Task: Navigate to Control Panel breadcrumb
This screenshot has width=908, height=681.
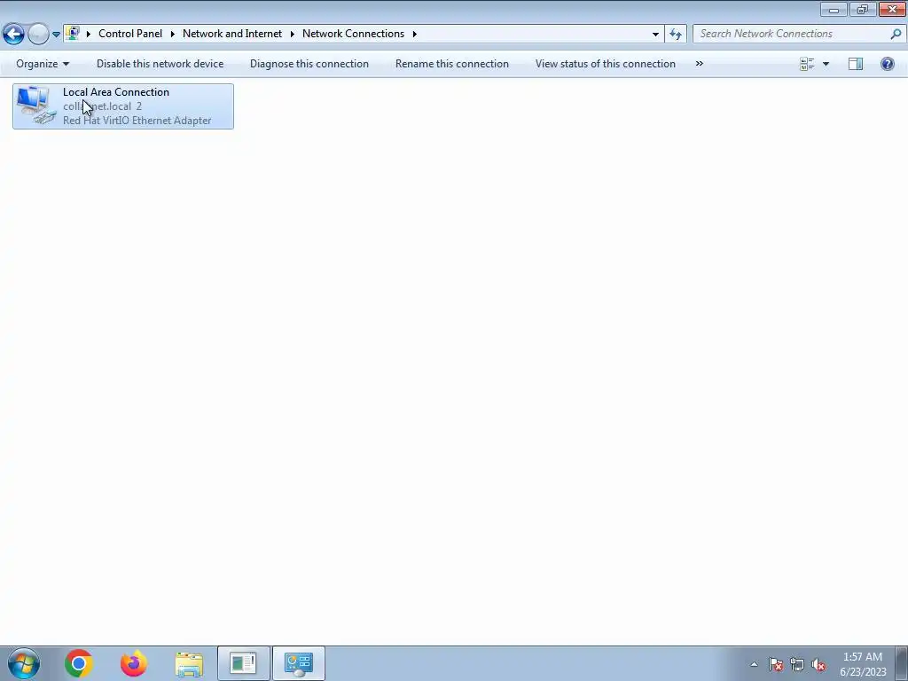Action: (130, 34)
